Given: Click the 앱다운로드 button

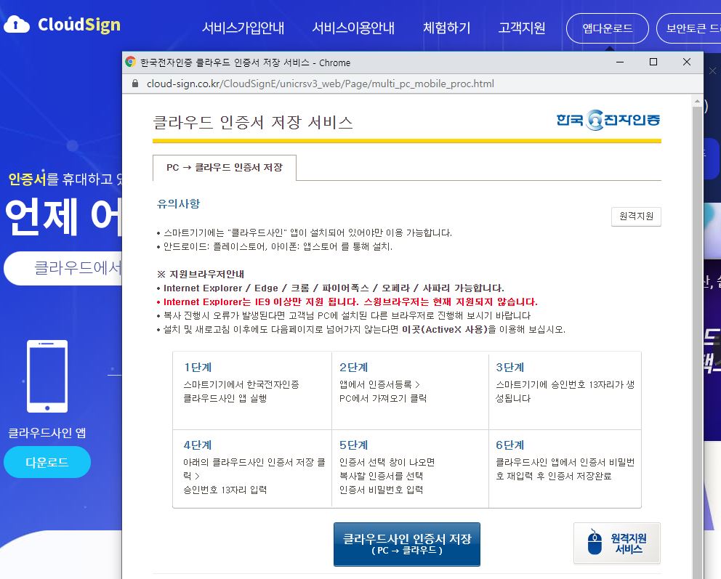Looking at the screenshot, I should (608, 28).
